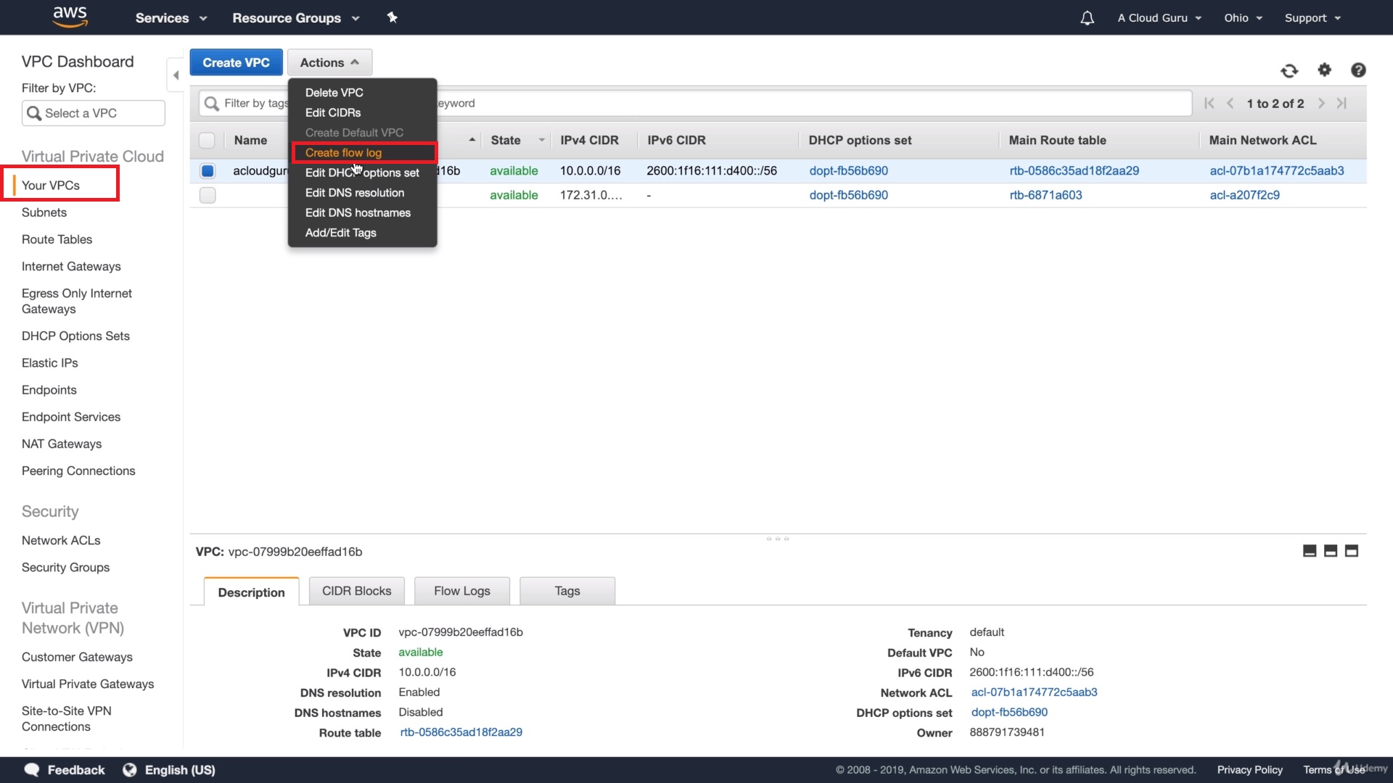
Task: Click the Create VPC button
Action: click(236, 62)
